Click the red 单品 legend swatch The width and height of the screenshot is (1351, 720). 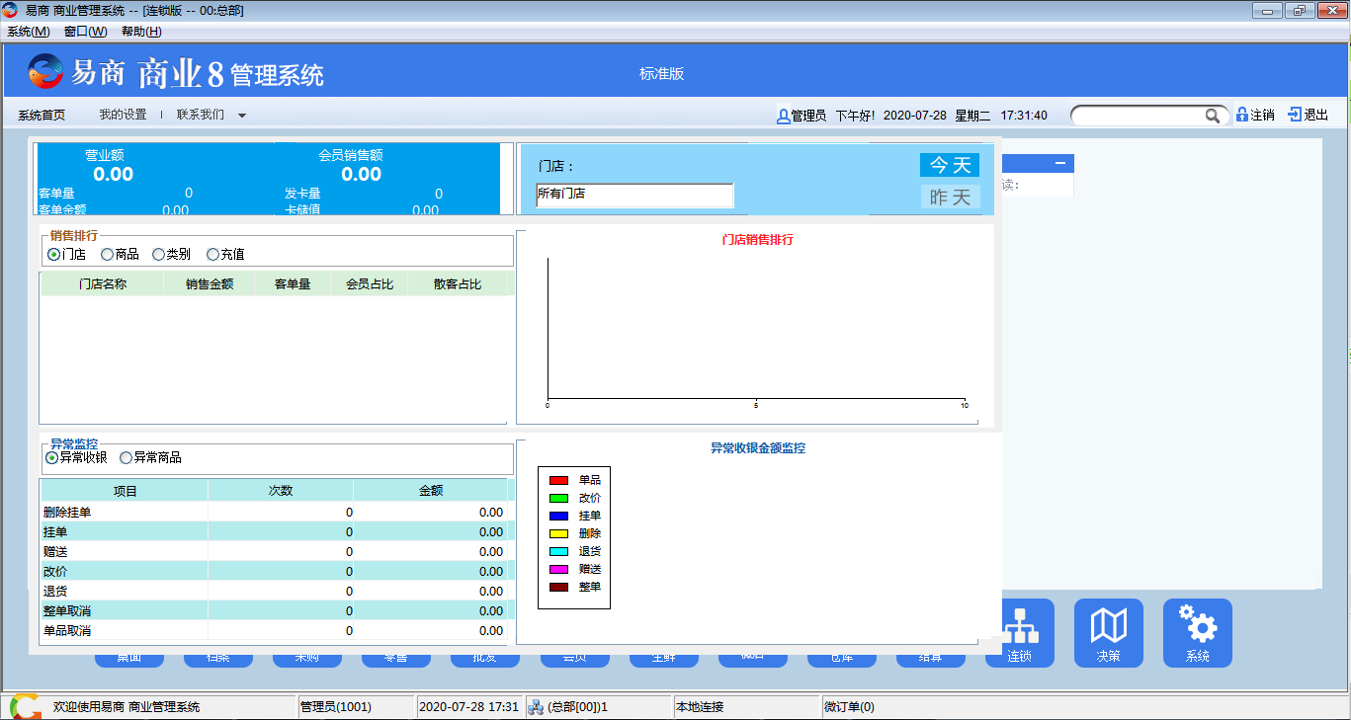pos(558,480)
